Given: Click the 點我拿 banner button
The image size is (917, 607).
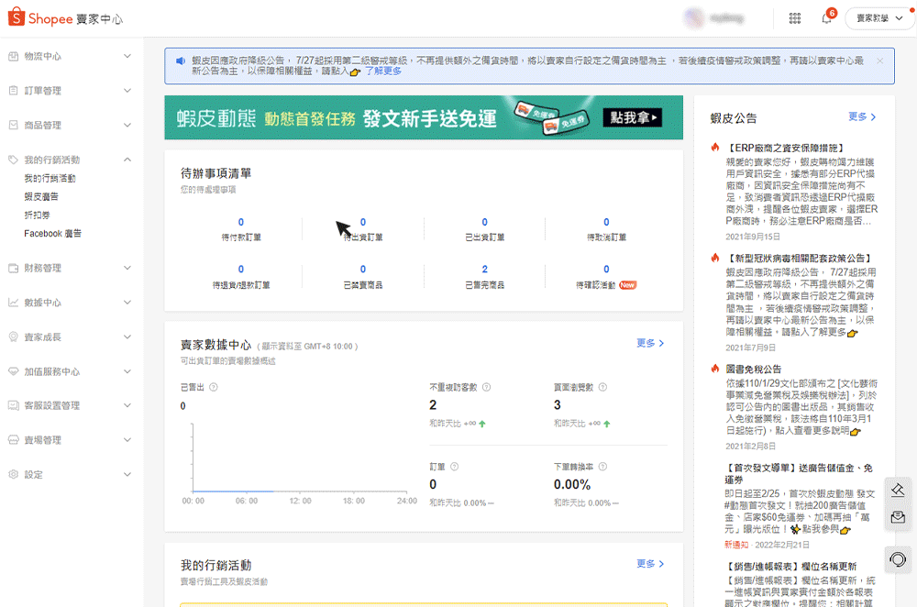Looking at the screenshot, I should tap(633, 117).
